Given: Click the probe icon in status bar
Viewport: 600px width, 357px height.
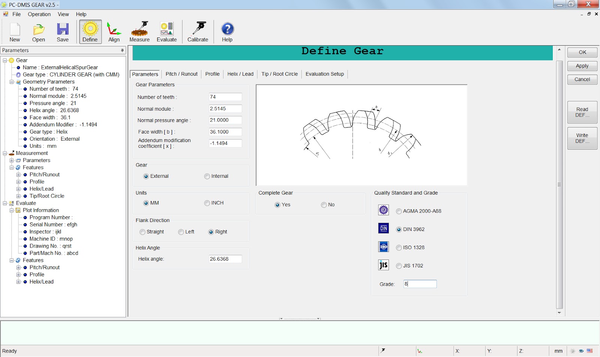Looking at the screenshot, I should [x=383, y=351].
